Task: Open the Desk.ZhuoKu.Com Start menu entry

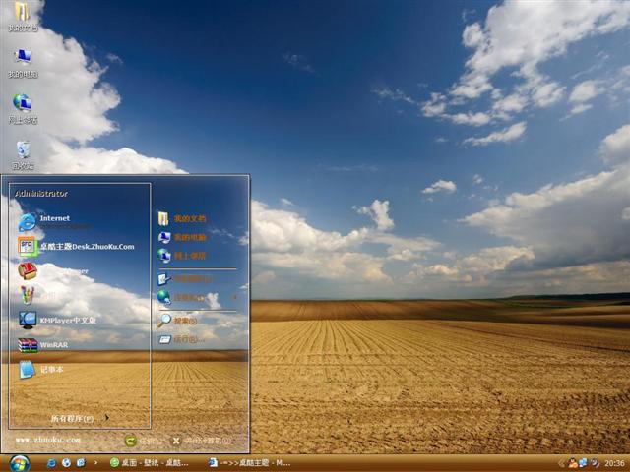Action: pyautogui.click(x=79, y=247)
